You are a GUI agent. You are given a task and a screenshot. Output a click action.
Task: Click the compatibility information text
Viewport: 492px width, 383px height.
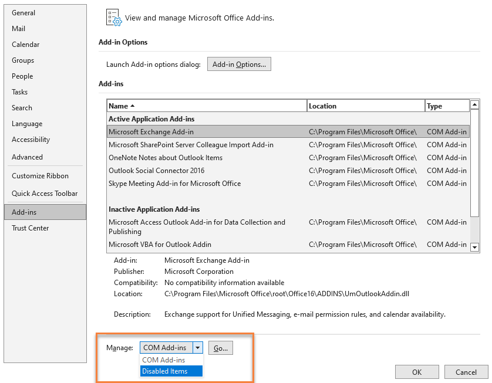(224, 283)
